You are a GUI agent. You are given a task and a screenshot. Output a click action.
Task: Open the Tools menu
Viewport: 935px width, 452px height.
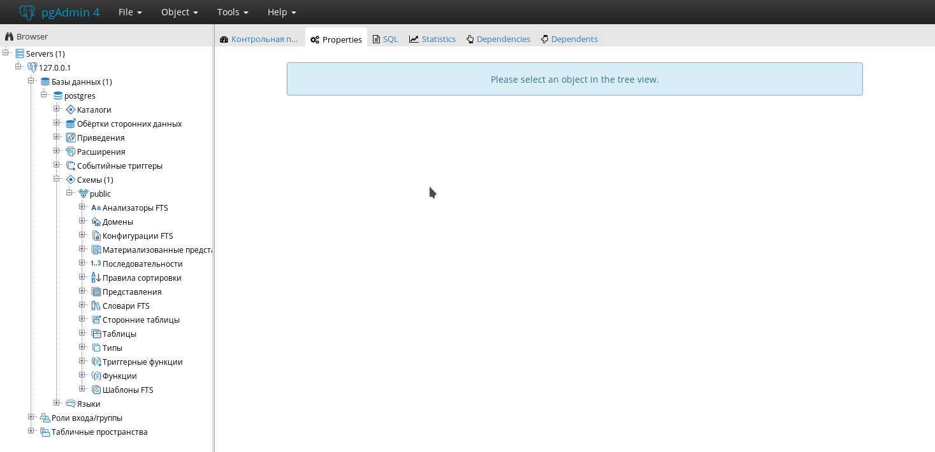click(233, 12)
